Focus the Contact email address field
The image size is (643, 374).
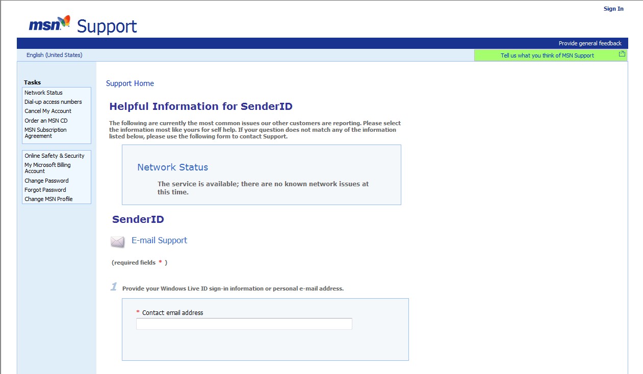point(244,324)
